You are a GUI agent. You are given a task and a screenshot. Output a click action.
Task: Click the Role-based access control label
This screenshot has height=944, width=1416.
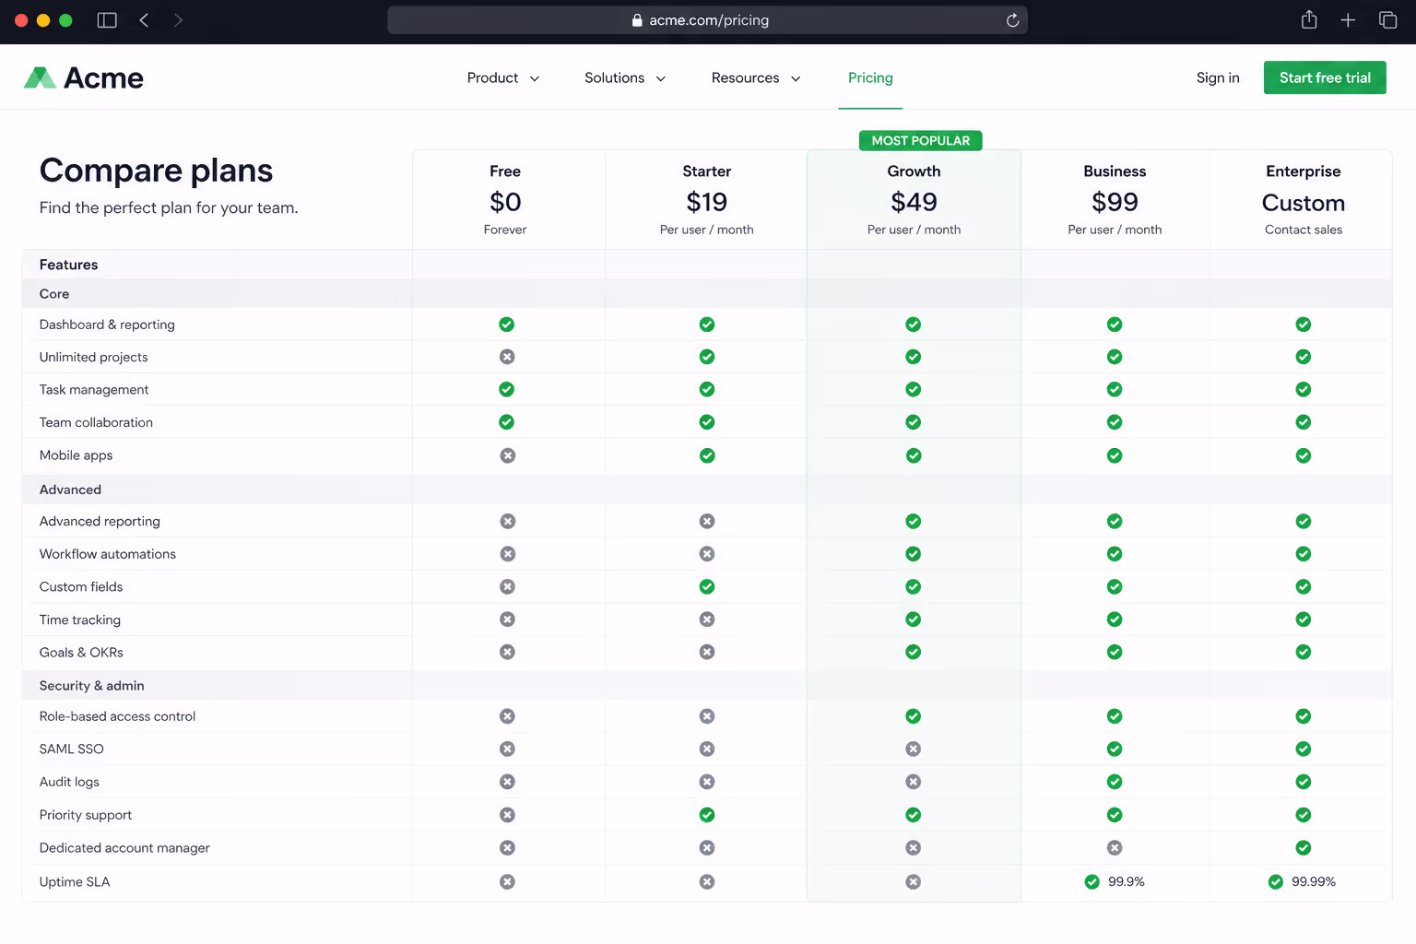[117, 716]
